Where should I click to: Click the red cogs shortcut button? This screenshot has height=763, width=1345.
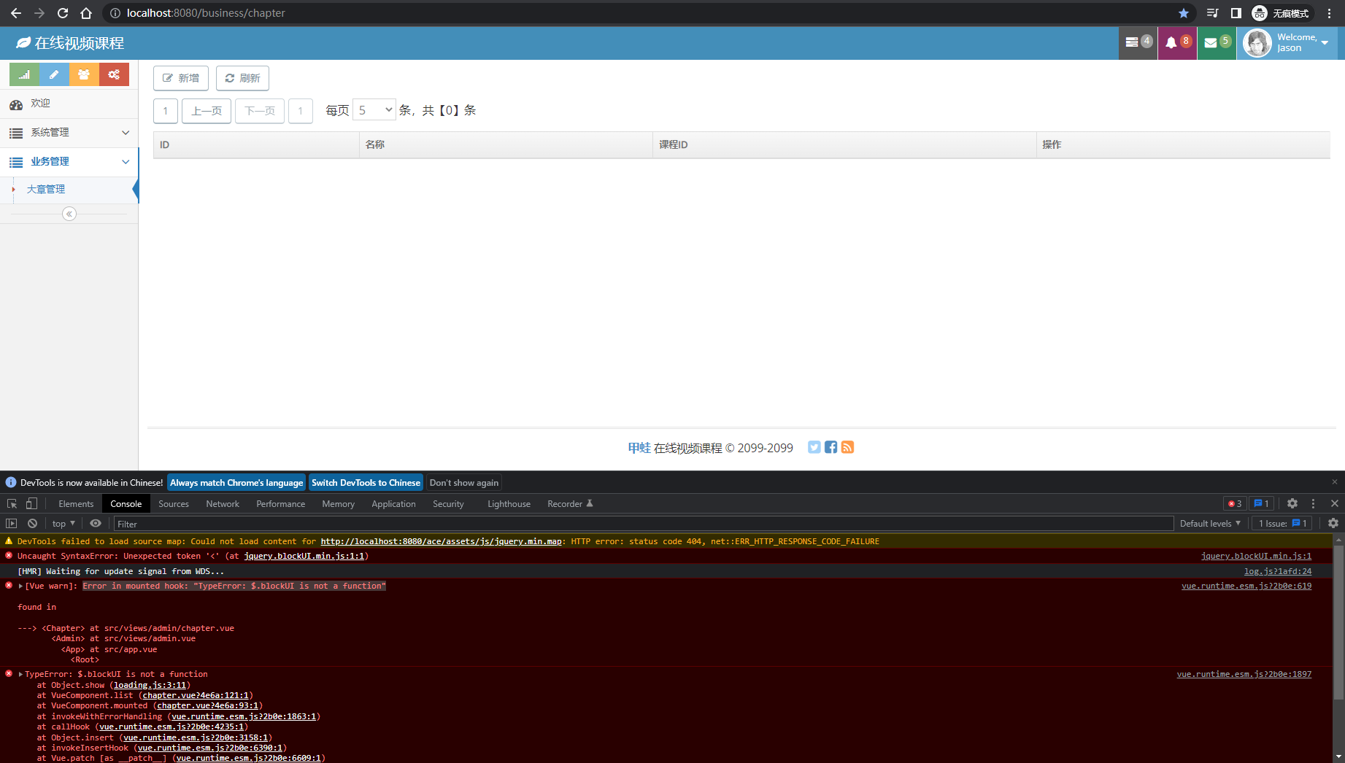(x=114, y=74)
